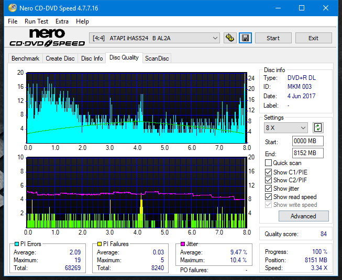Viewport: 342px width, 280px height.
Task: Click the disc date 4 Jun 2017
Action: [302, 96]
